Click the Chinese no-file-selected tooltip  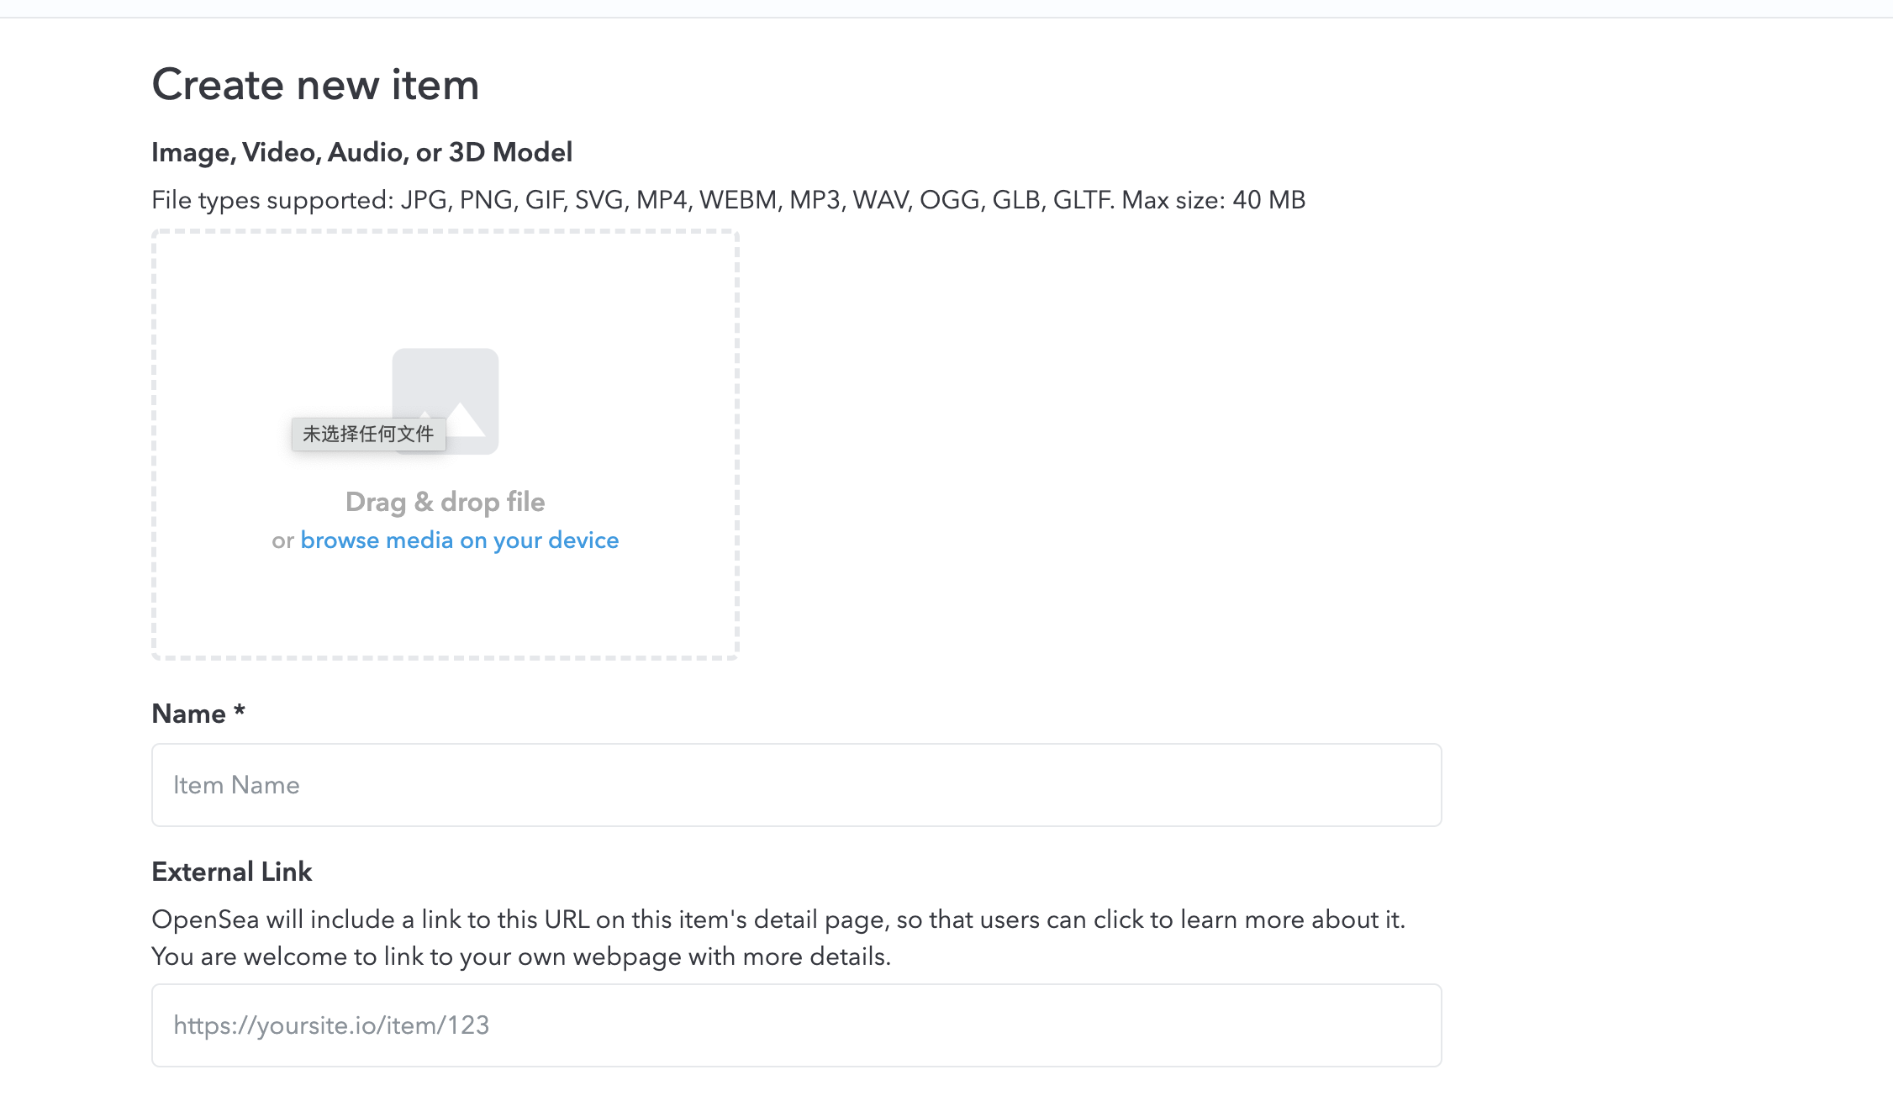(368, 434)
